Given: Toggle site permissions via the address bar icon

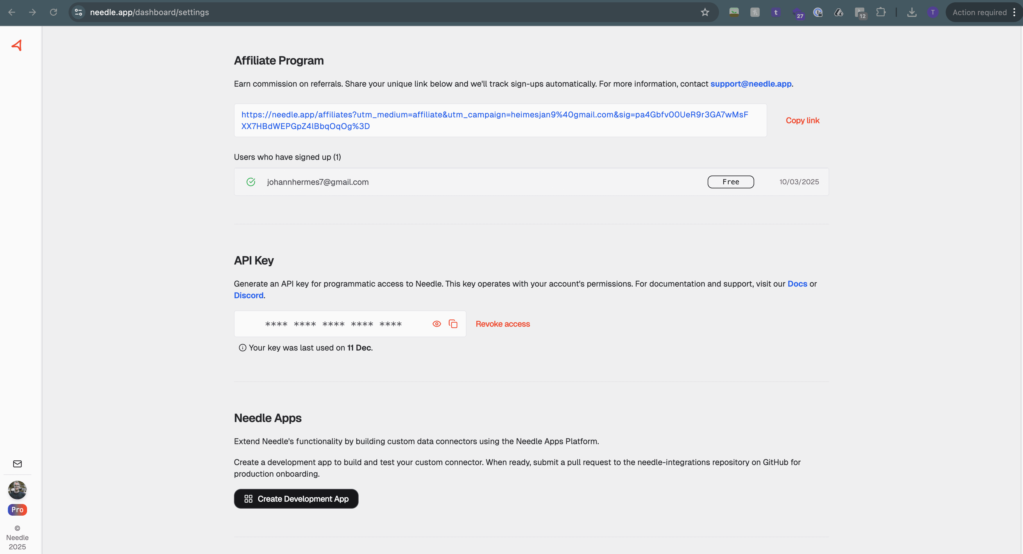Looking at the screenshot, I should 78,12.
